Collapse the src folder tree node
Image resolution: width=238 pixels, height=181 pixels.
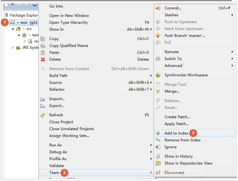click(x=13, y=29)
